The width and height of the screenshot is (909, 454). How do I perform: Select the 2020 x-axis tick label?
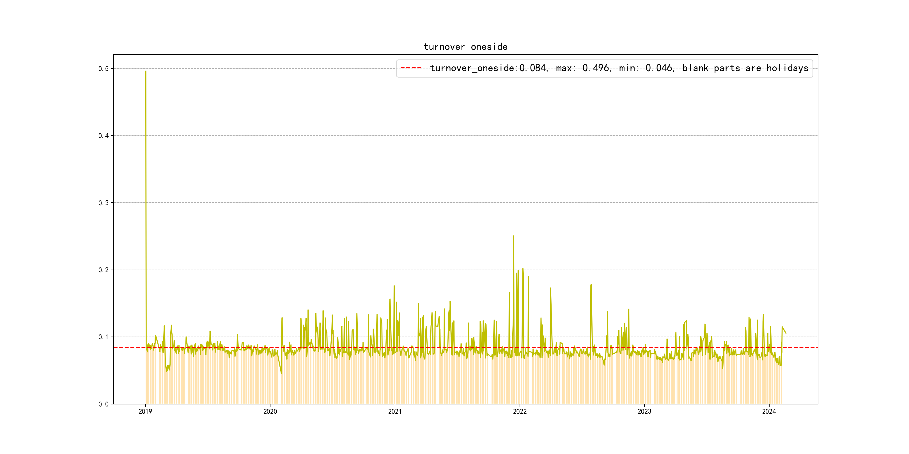pyautogui.click(x=270, y=411)
